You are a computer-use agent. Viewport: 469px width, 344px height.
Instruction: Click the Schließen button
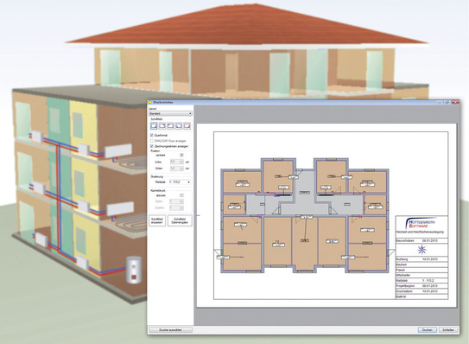tap(448, 330)
